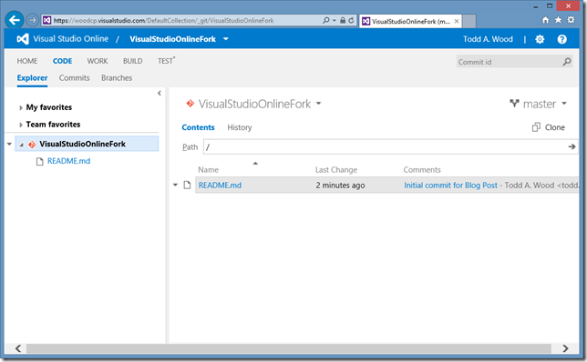Switch to the Branches tab
The image size is (587, 362).
point(117,77)
